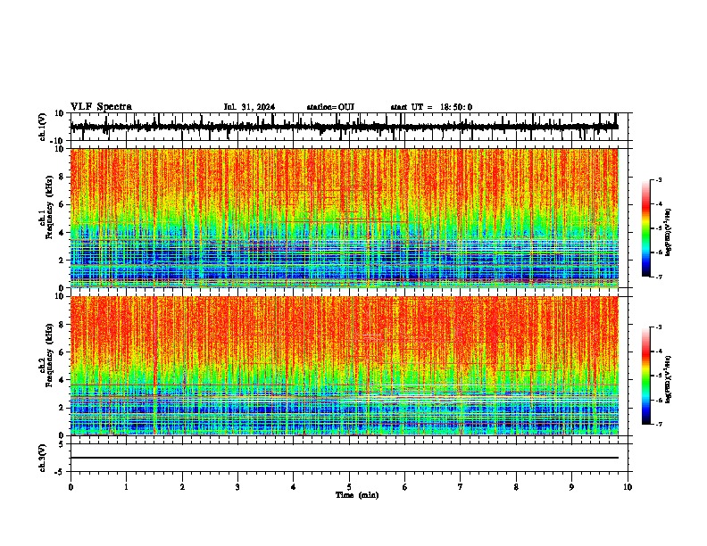Click time axis tick label "8"
Image resolution: width=707 pixels, height=546 pixels.
coord(516,487)
